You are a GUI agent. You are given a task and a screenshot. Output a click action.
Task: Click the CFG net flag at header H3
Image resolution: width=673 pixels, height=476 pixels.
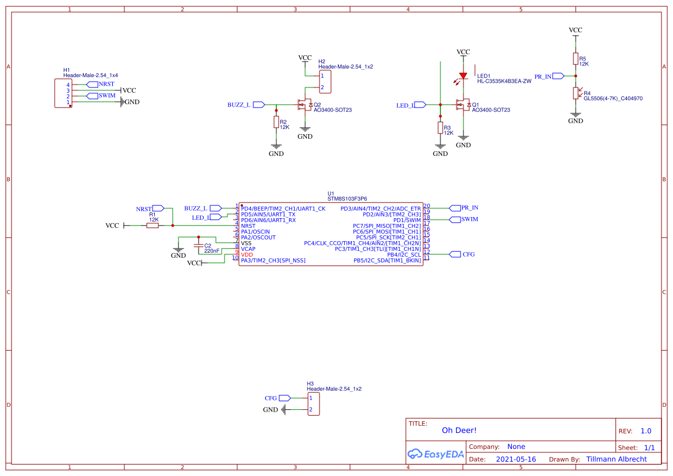tap(277, 398)
